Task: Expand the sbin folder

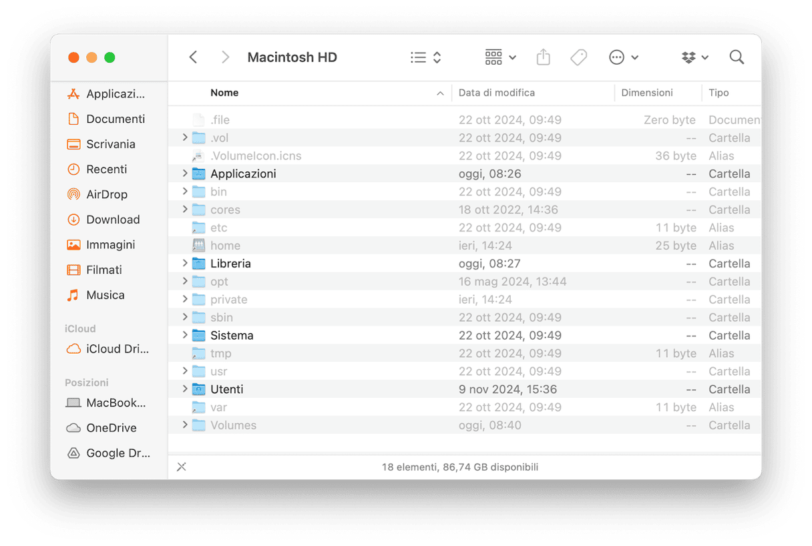Action: tap(185, 318)
